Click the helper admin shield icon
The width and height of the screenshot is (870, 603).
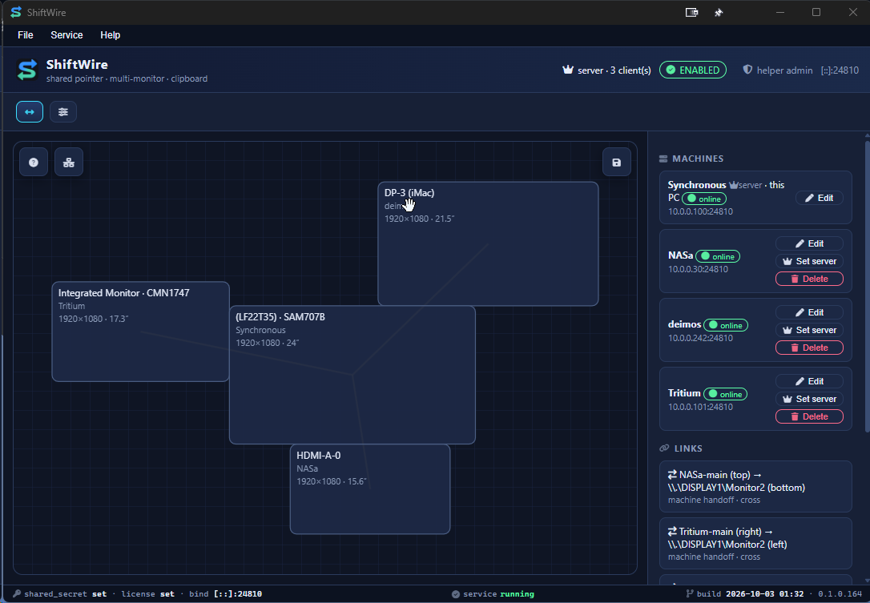(x=747, y=70)
